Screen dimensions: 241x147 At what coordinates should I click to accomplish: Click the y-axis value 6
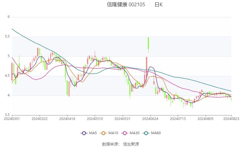[x=9, y=17]
